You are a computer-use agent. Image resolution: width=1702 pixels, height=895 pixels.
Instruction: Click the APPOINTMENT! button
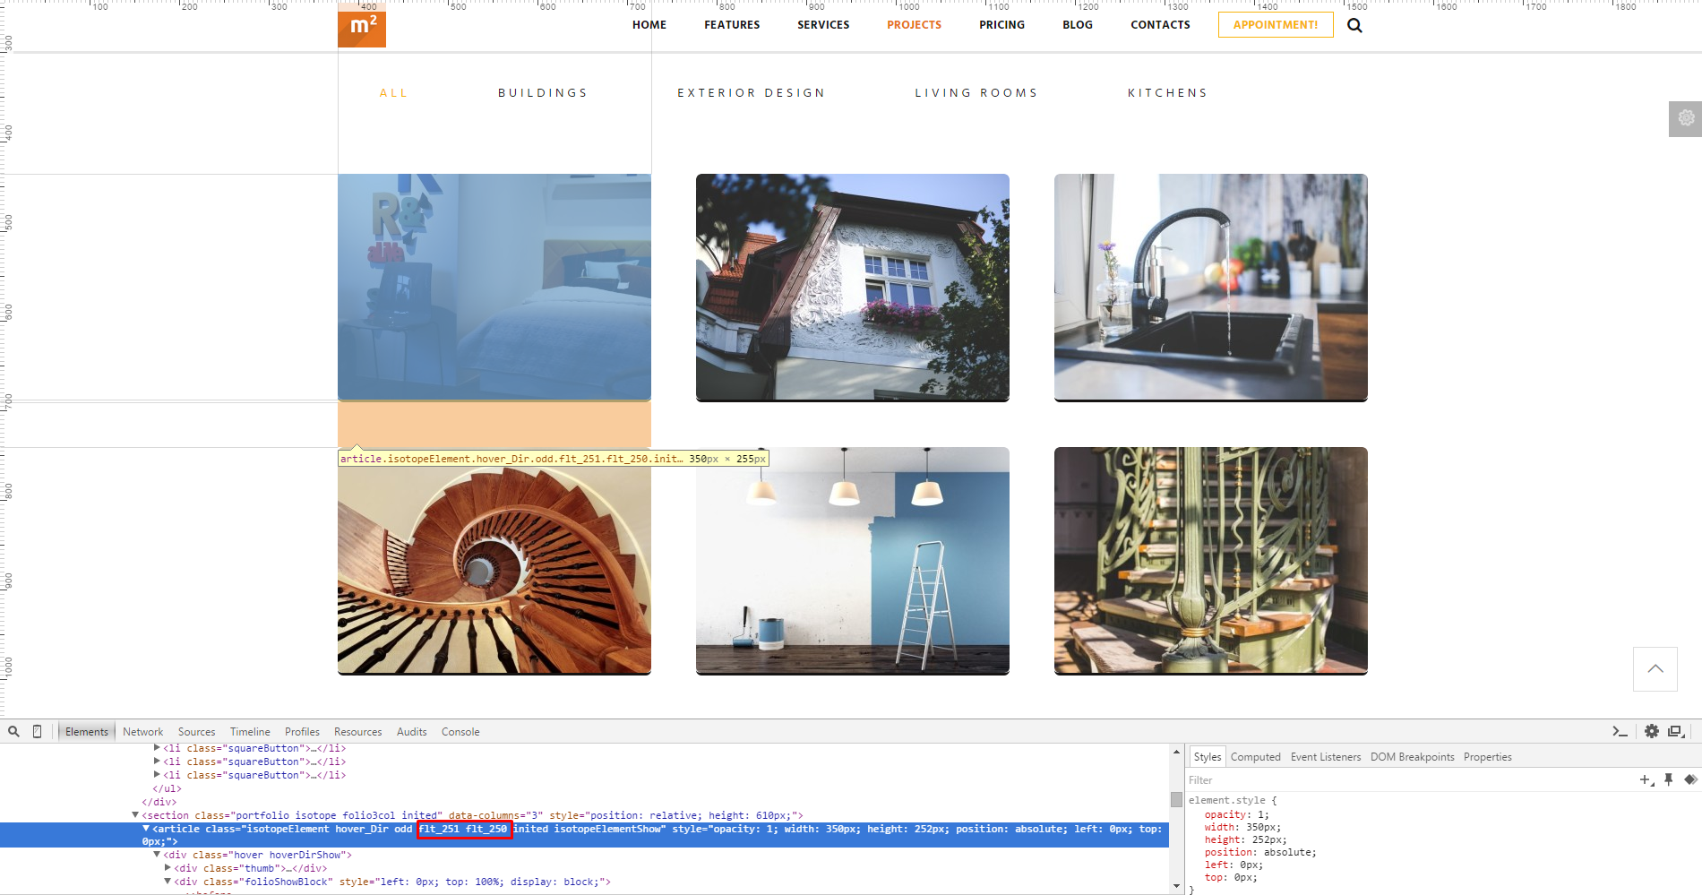pyautogui.click(x=1275, y=25)
